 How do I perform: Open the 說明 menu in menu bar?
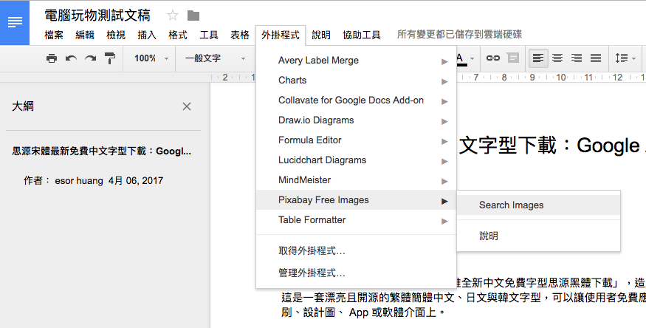click(321, 35)
